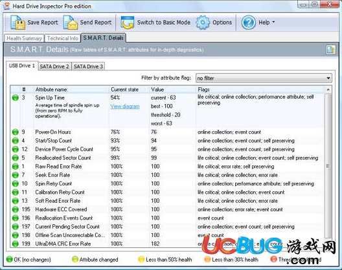Open Options via the gear icon

point(203,23)
